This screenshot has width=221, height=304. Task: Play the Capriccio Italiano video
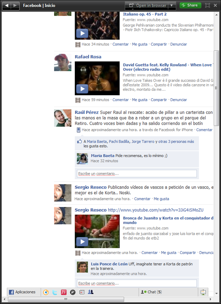[x=82, y=33]
